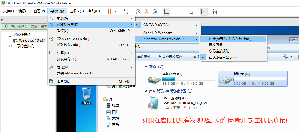
Task: Open the 查看(V) menu
Action: coord(39,11)
